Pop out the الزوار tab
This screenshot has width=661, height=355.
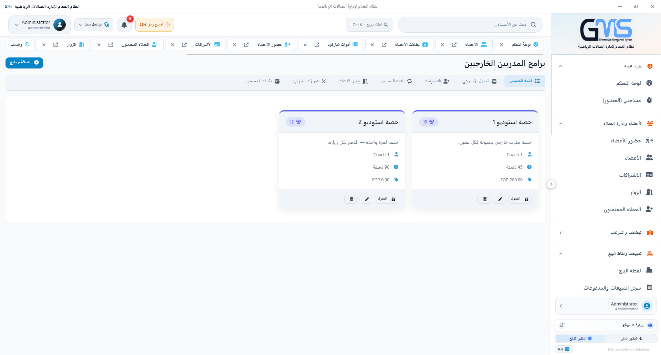click(x=55, y=45)
